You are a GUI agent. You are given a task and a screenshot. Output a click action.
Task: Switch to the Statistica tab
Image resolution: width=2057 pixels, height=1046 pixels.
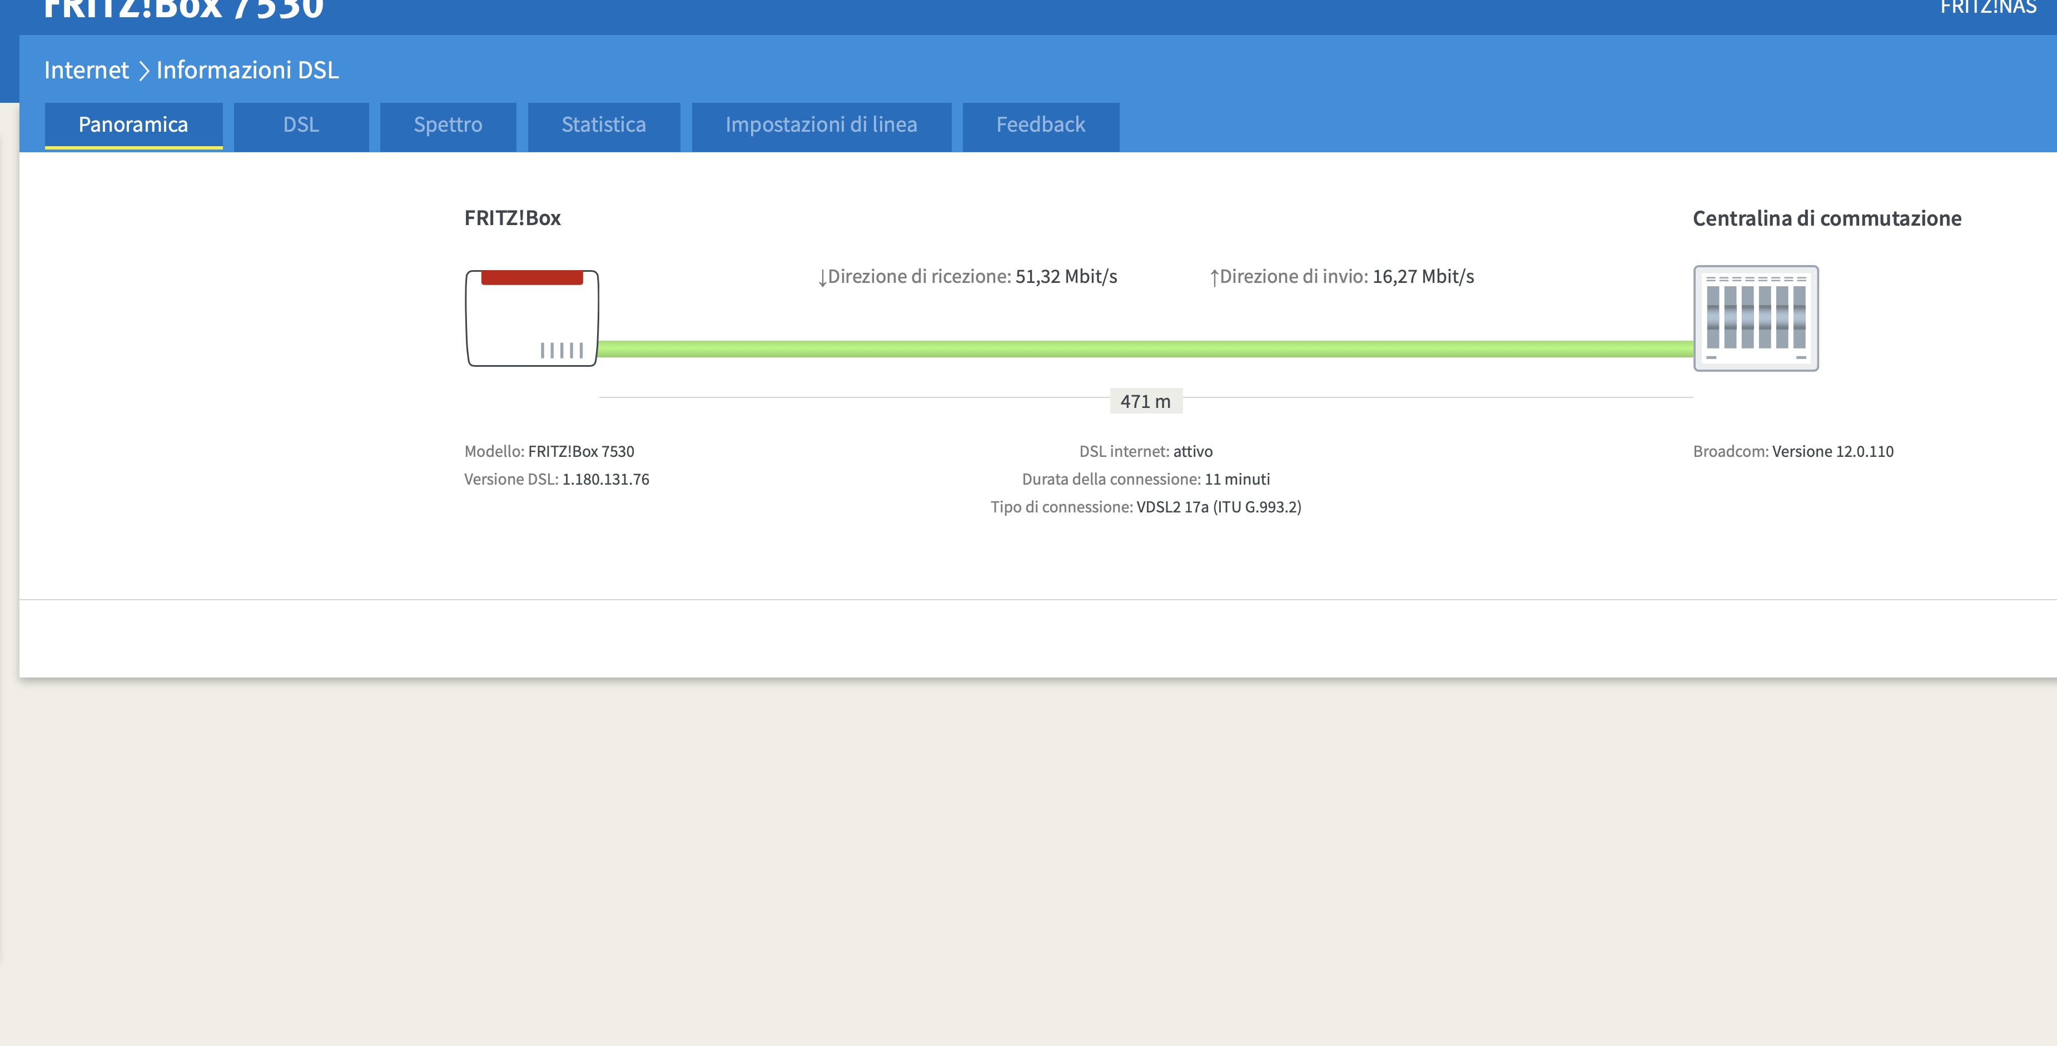click(x=604, y=126)
